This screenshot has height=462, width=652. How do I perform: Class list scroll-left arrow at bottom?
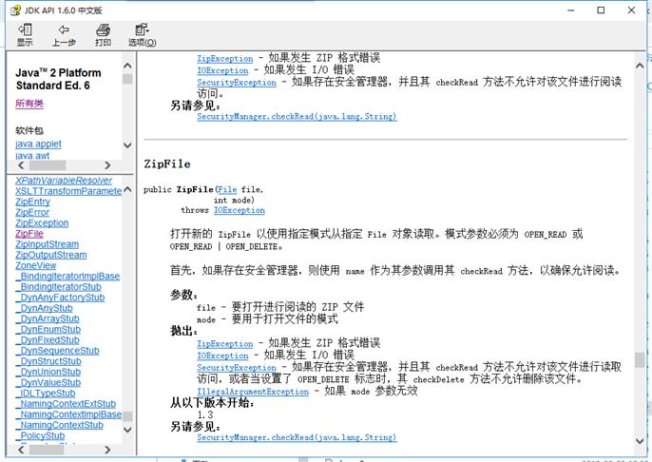pyautogui.click(x=21, y=450)
